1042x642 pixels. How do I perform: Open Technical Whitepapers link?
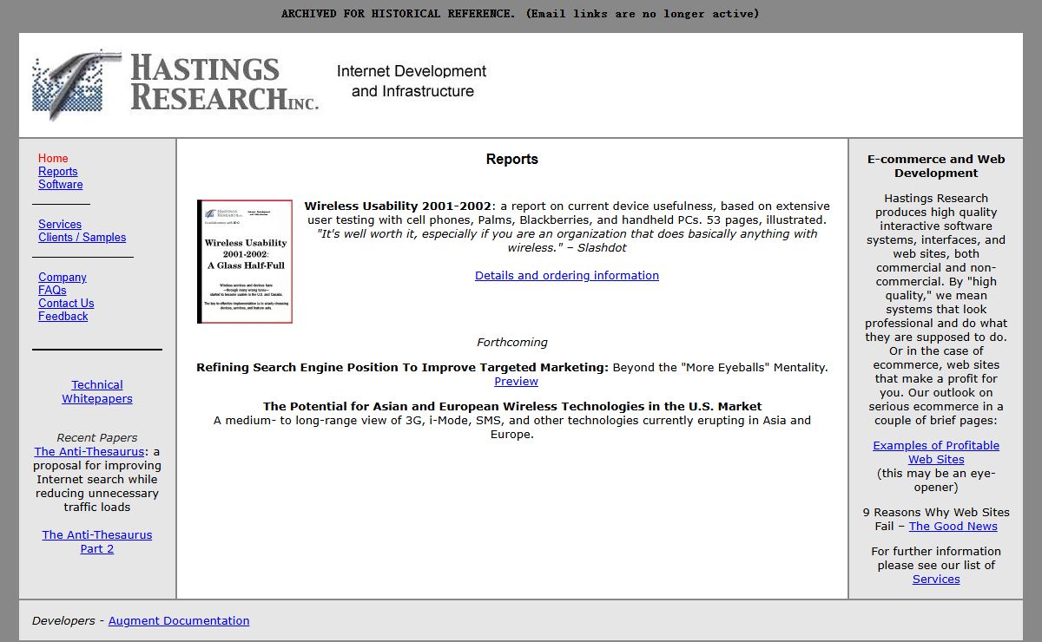coord(97,391)
